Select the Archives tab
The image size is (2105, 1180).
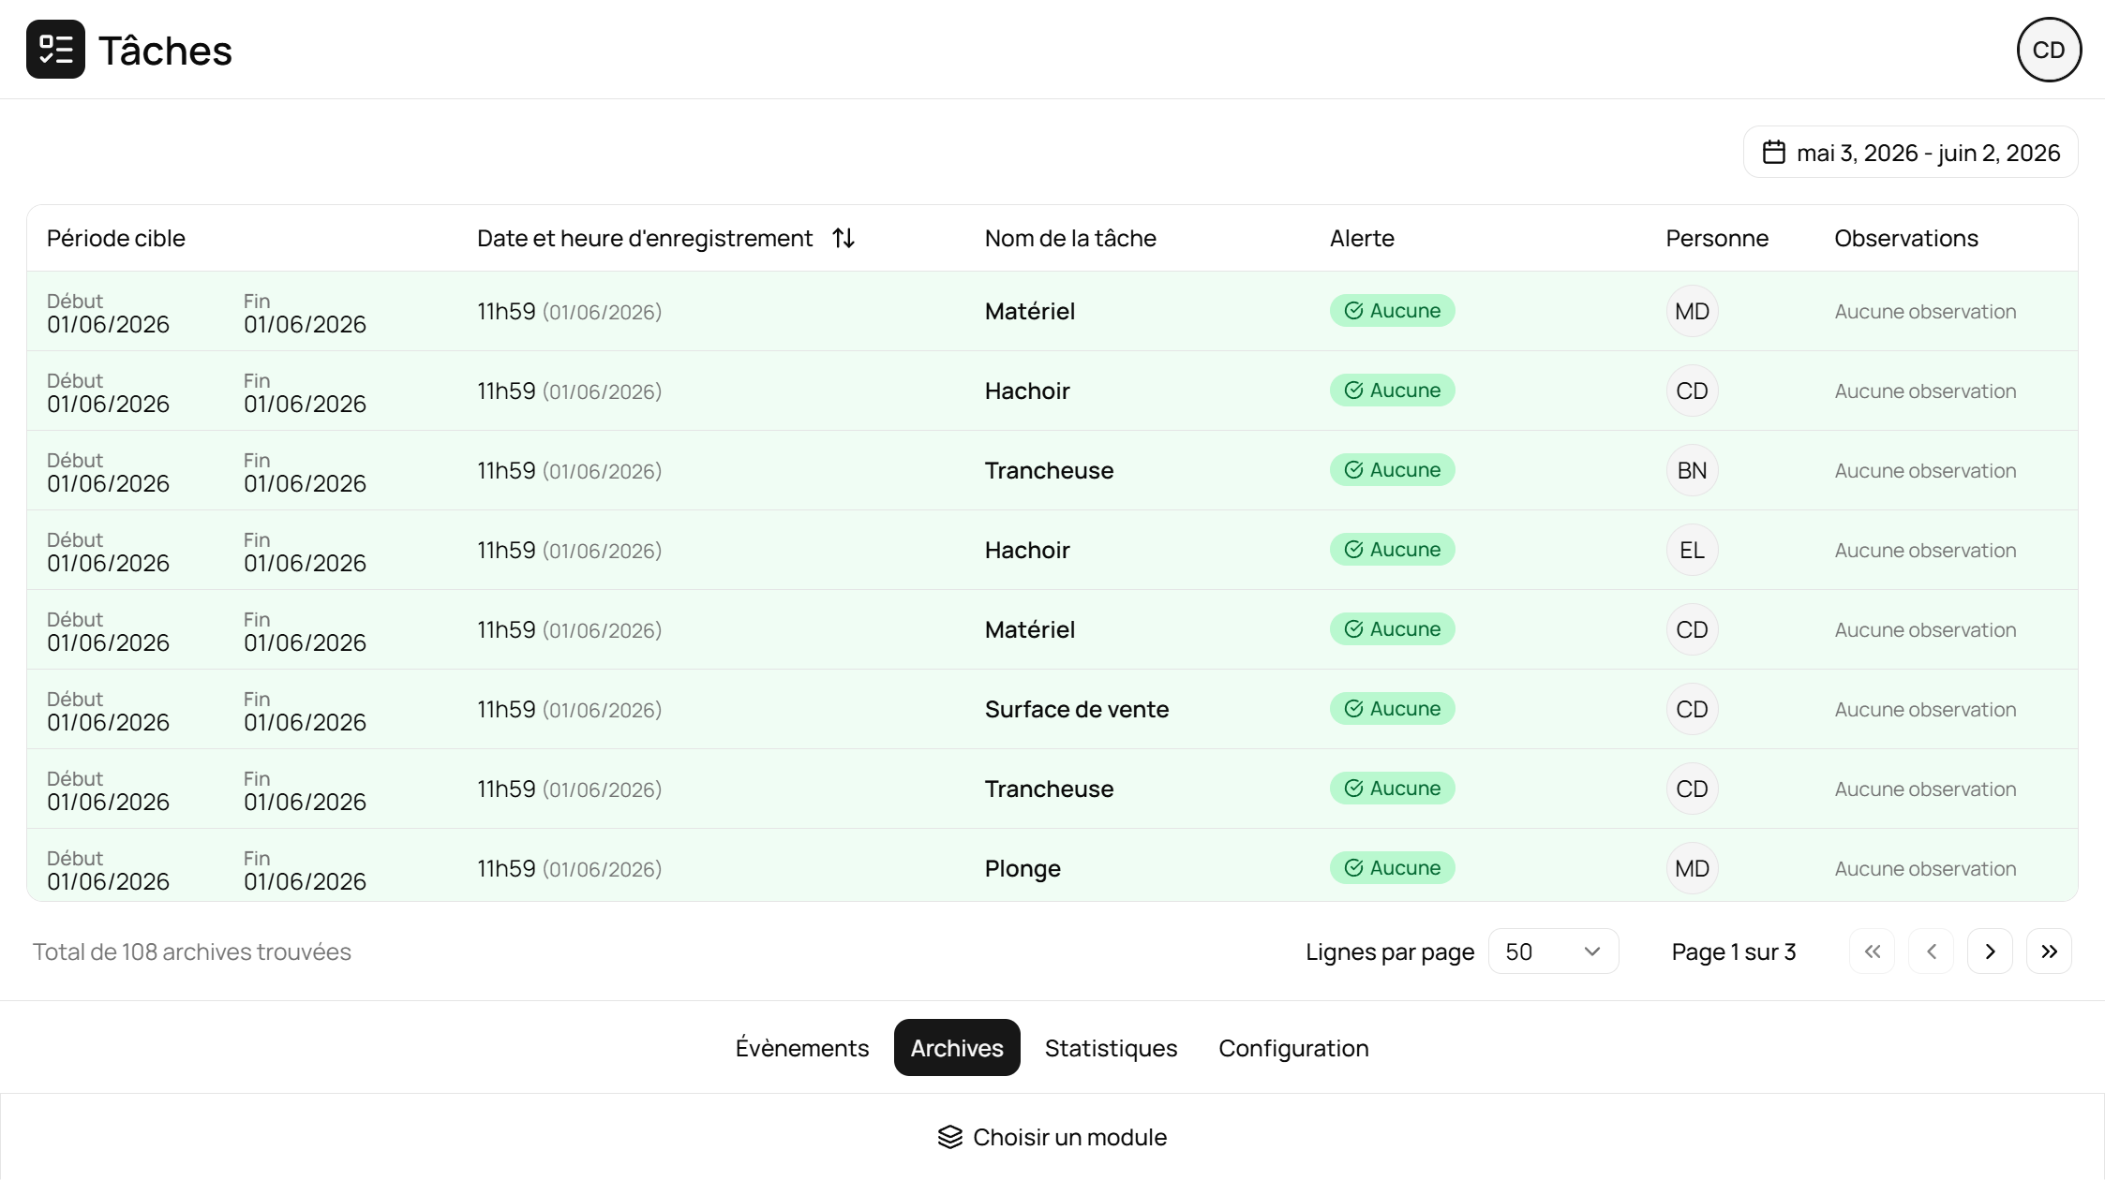(x=957, y=1048)
